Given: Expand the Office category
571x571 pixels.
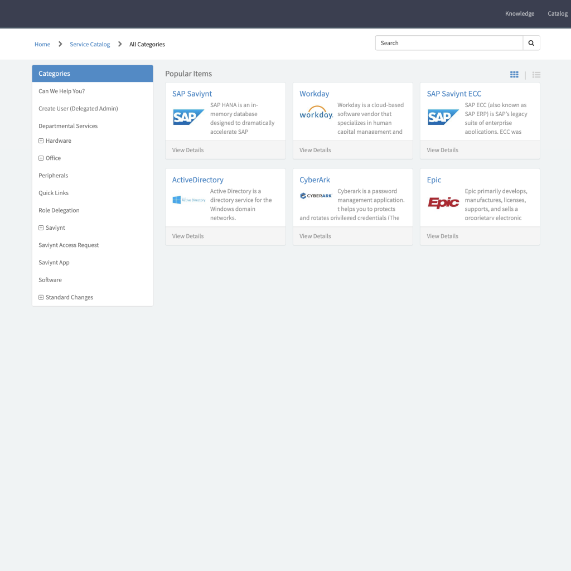Looking at the screenshot, I should pyautogui.click(x=41, y=158).
